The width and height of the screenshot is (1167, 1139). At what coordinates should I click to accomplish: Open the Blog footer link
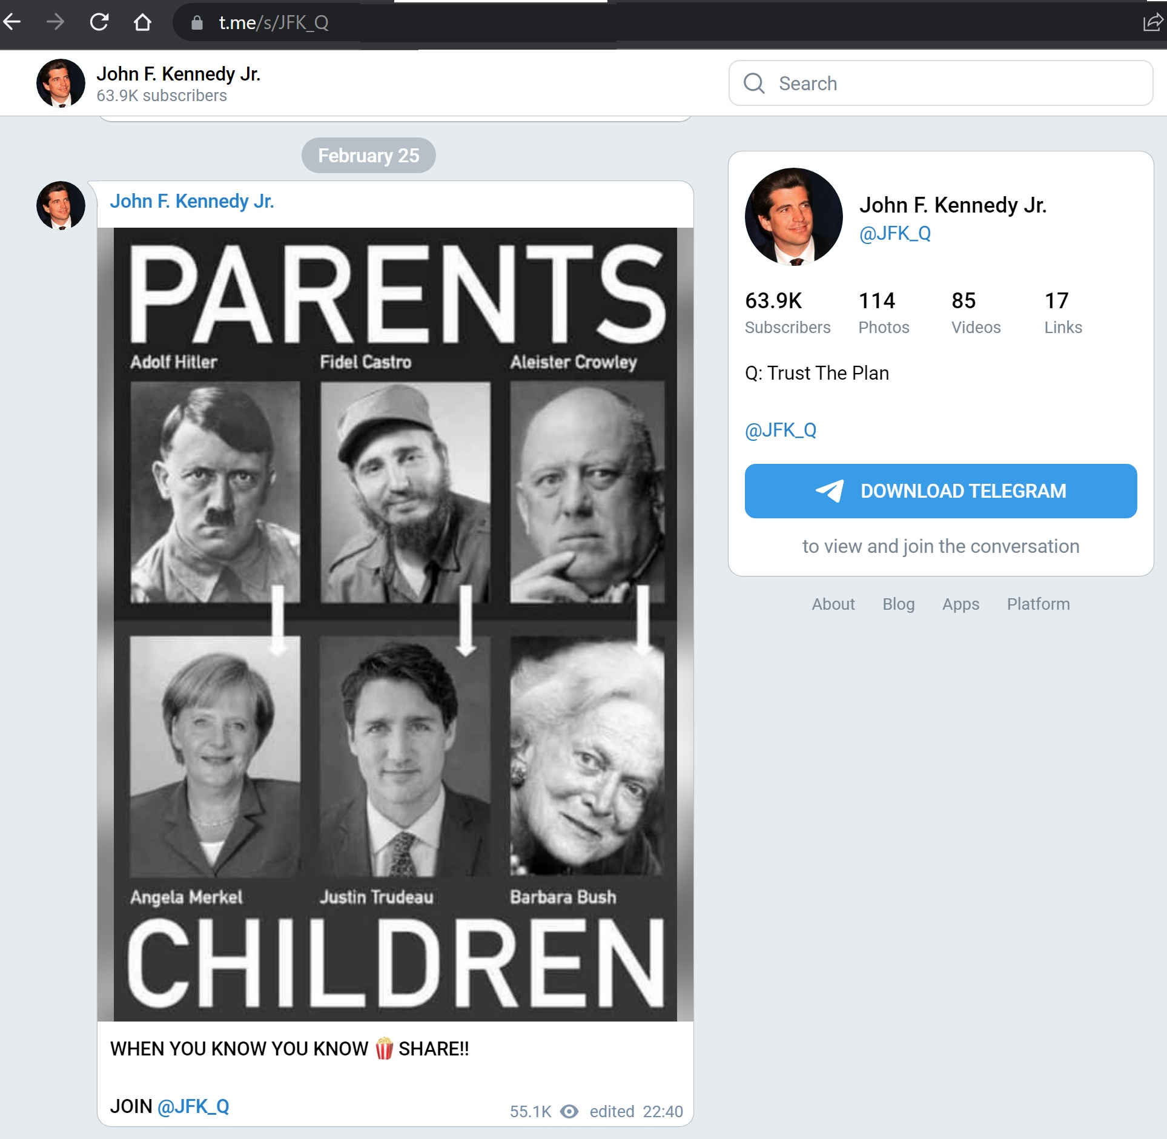(x=898, y=604)
